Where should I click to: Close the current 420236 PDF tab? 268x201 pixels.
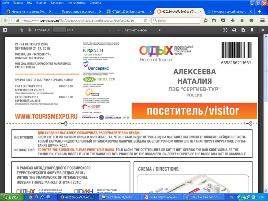tap(200, 12)
